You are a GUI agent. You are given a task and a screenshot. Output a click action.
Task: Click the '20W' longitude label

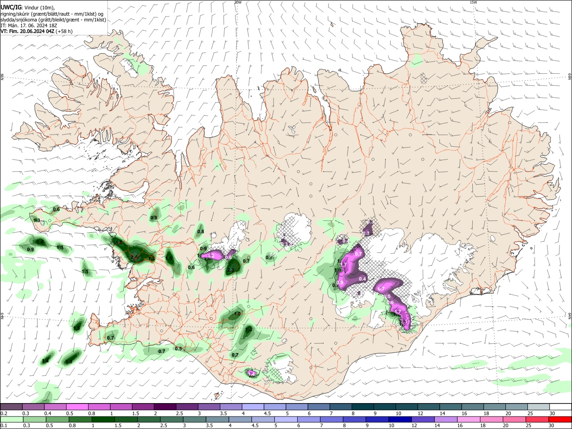(x=238, y=2)
